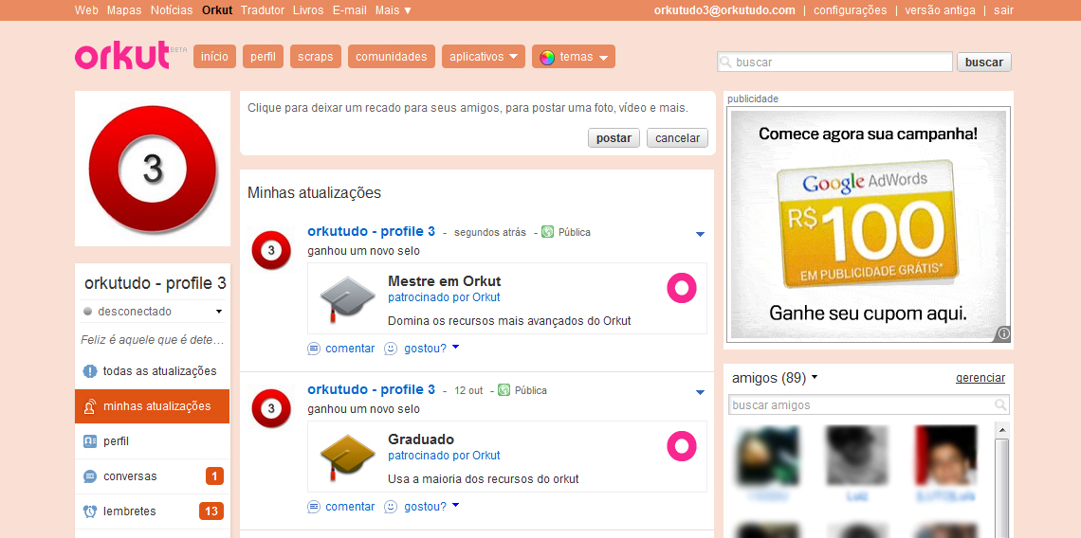The image size is (1081, 538).
Task: Go to the início tab
Action: tap(214, 57)
